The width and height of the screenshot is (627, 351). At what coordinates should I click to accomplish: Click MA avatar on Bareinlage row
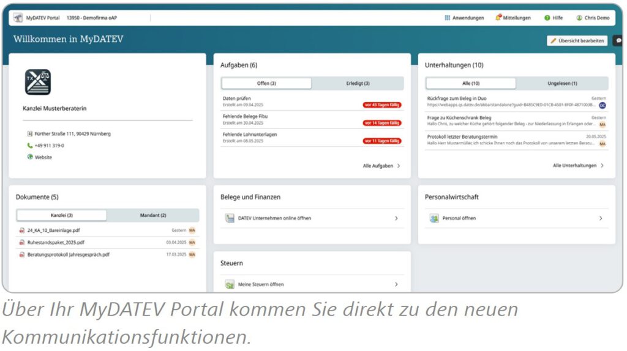point(192,231)
